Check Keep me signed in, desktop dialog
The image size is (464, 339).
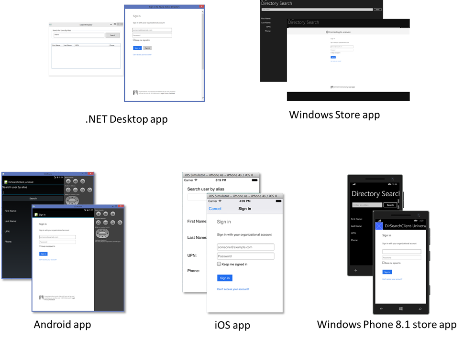[x=134, y=40]
